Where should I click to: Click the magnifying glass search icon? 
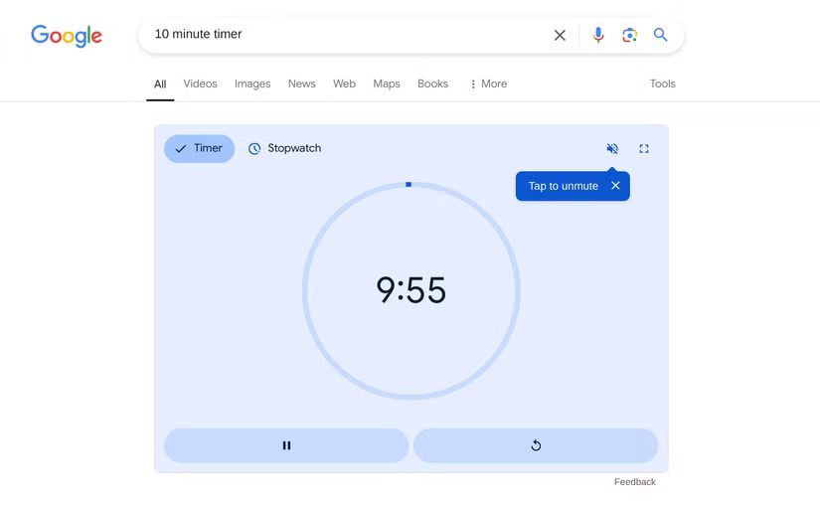click(x=661, y=35)
